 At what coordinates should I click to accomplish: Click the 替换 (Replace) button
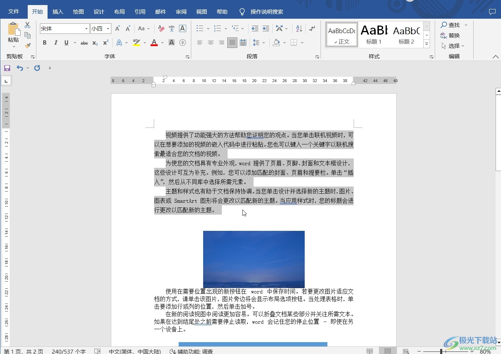click(x=453, y=35)
